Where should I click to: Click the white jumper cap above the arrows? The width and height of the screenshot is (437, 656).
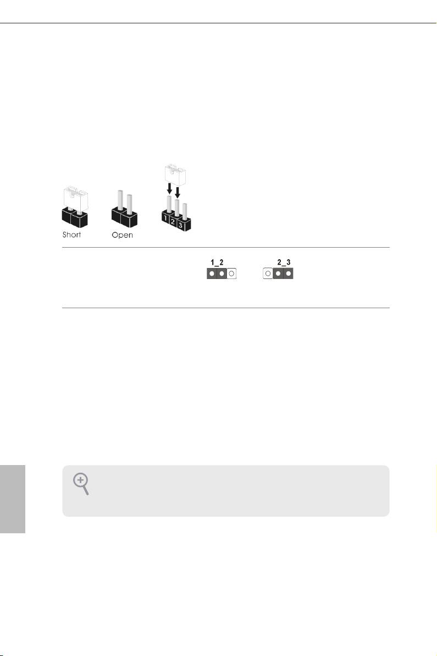coord(175,175)
